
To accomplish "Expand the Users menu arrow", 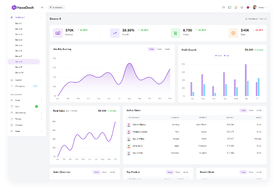I will [x=42, y=131].
